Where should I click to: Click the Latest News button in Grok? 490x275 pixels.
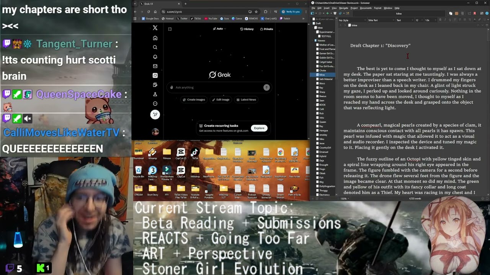pyautogui.click(x=246, y=100)
